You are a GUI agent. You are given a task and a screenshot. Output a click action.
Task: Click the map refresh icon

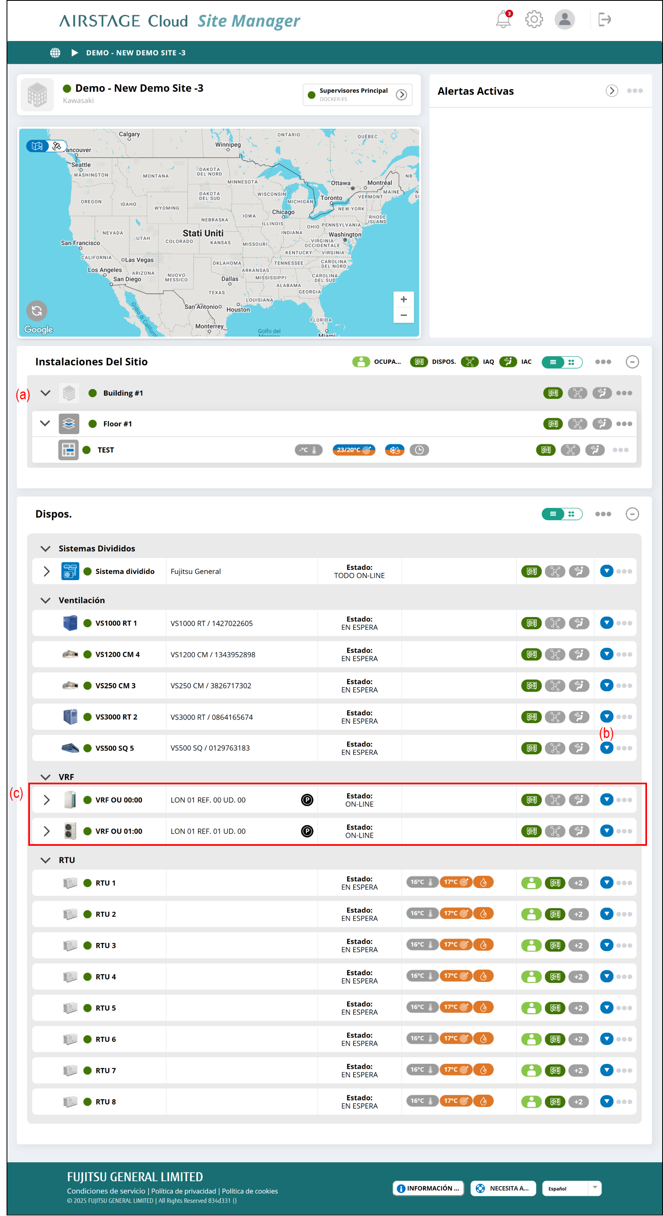tap(37, 311)
